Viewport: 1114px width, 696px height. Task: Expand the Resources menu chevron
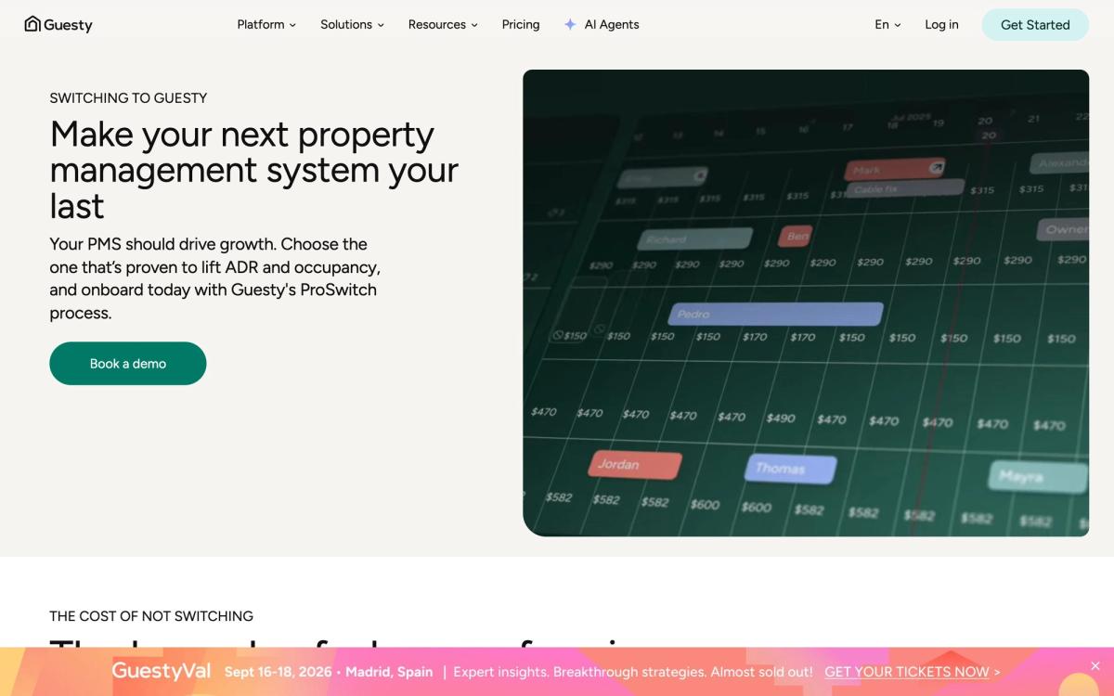[474, 25]
